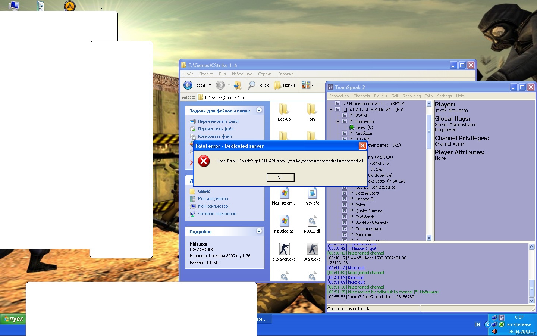The image size is (537, 336).
Task: Open TeamSpeak Help menu
Action: [x=460, y=96]
